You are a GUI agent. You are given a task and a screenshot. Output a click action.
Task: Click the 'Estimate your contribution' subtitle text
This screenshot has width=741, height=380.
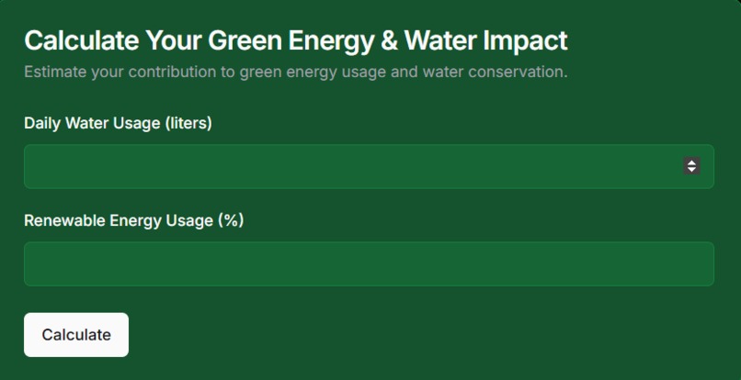(296, 73)
